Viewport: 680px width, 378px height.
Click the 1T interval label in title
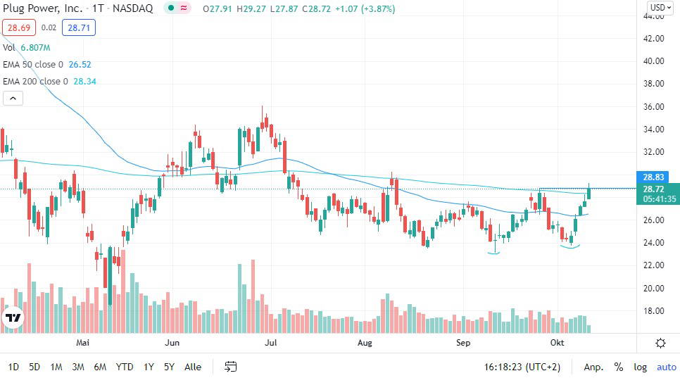[98, 8]
